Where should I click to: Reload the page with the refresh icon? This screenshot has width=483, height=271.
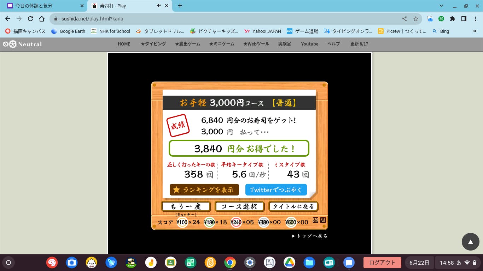pyautogui.click(x=30, y=19)
